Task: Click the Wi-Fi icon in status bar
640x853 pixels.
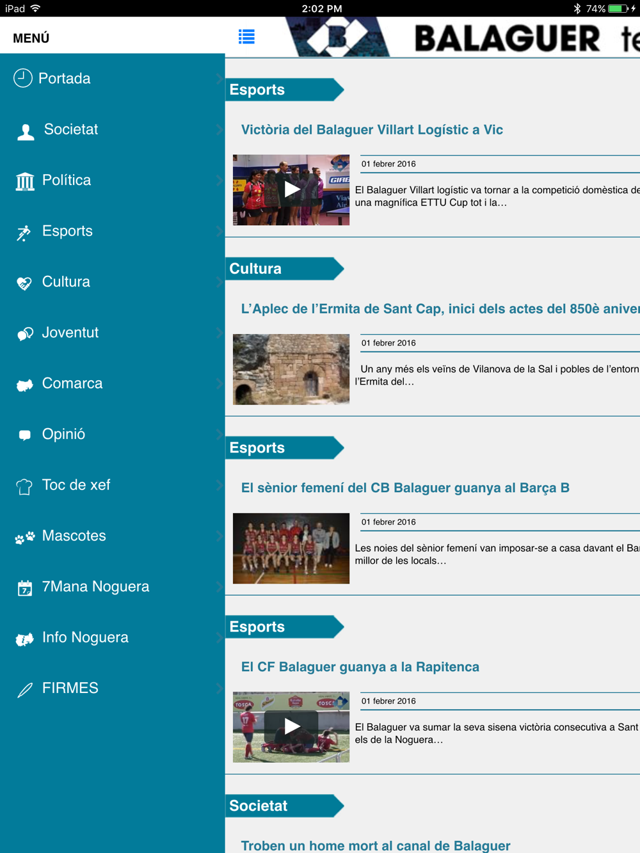Action: [36, 8]
